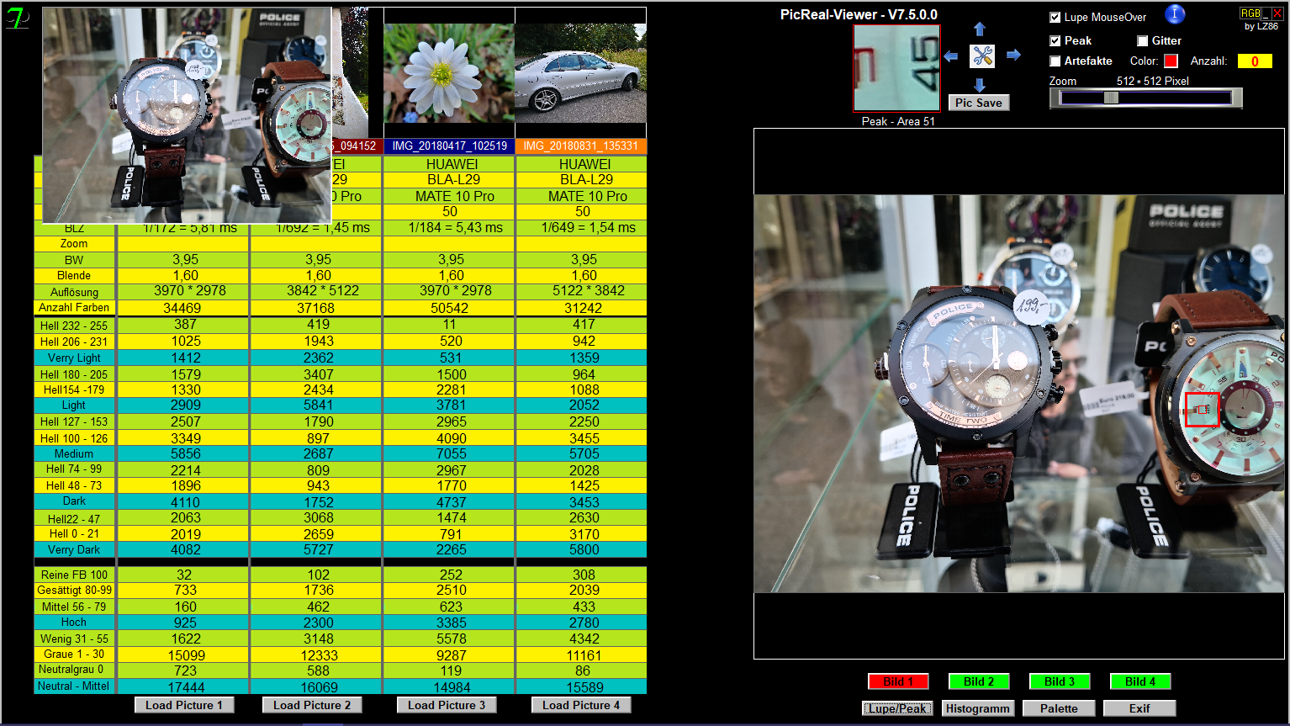Click Load Picture 2
Viewport: 1290px width, 726px height.
click(312, 705)
